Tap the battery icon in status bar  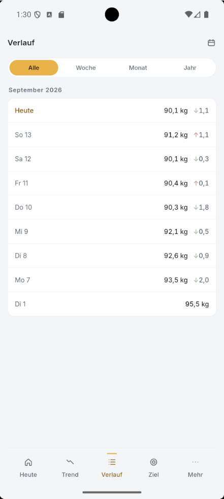[x=206, y=14]
